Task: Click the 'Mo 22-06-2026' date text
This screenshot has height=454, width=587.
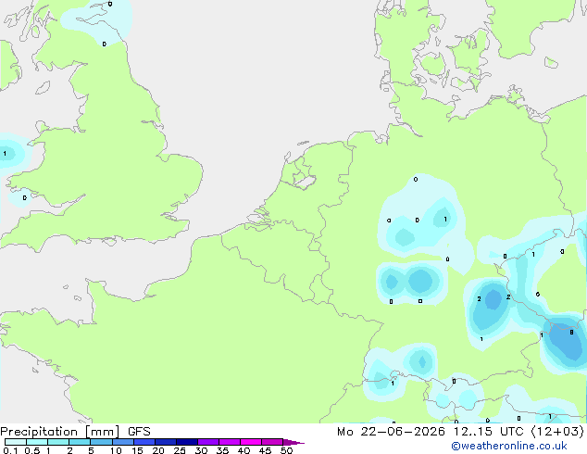Action: point(391,432)
